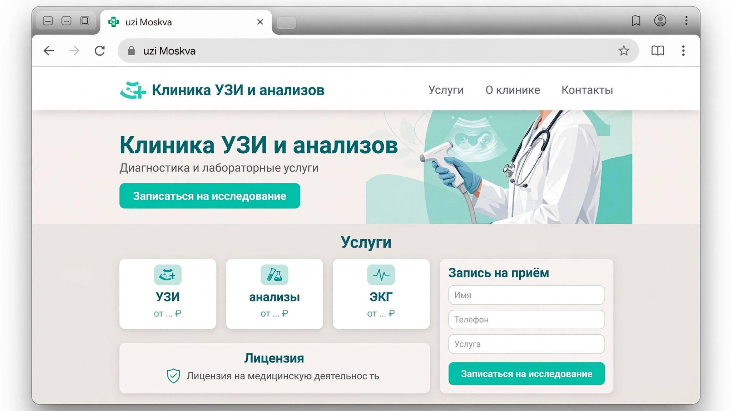The height and width of the screenshot is (411, 732).
Task: Bookmark the page with the star icon
Action: [x=624, y=51]
